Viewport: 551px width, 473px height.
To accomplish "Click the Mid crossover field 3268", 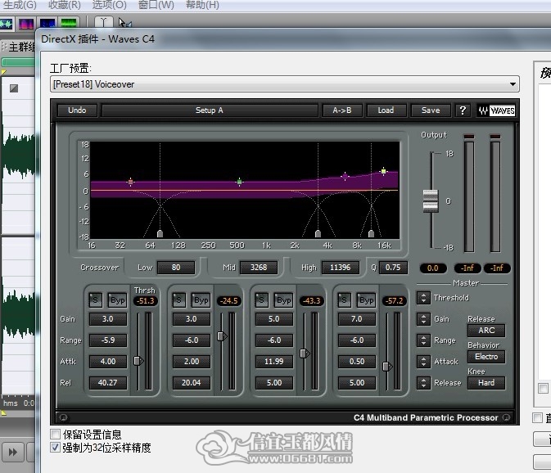I will [x=259, y=268].
